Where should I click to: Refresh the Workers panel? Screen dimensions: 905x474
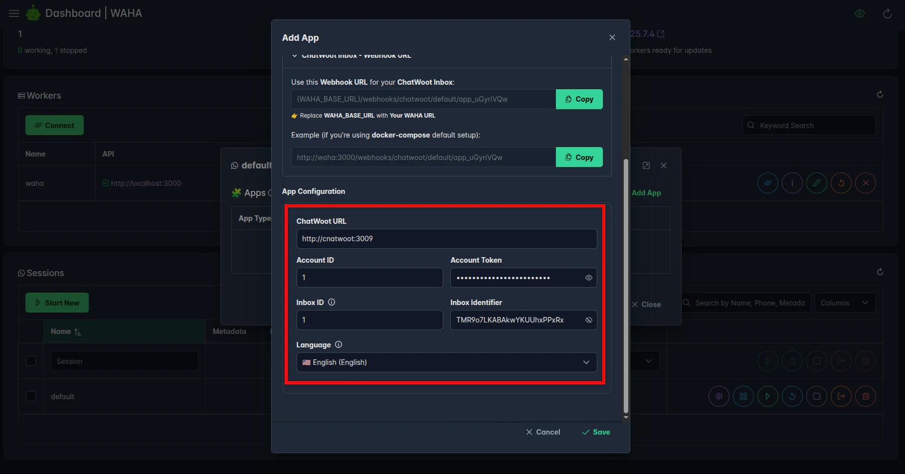880,94
